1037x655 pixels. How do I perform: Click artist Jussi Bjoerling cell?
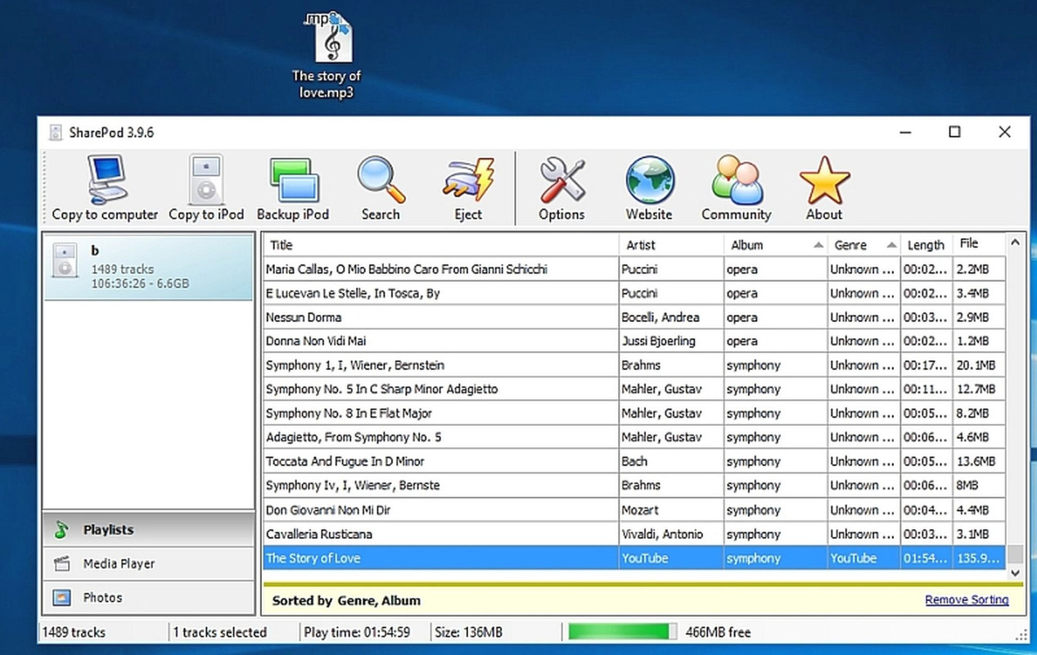click(671, 341)
